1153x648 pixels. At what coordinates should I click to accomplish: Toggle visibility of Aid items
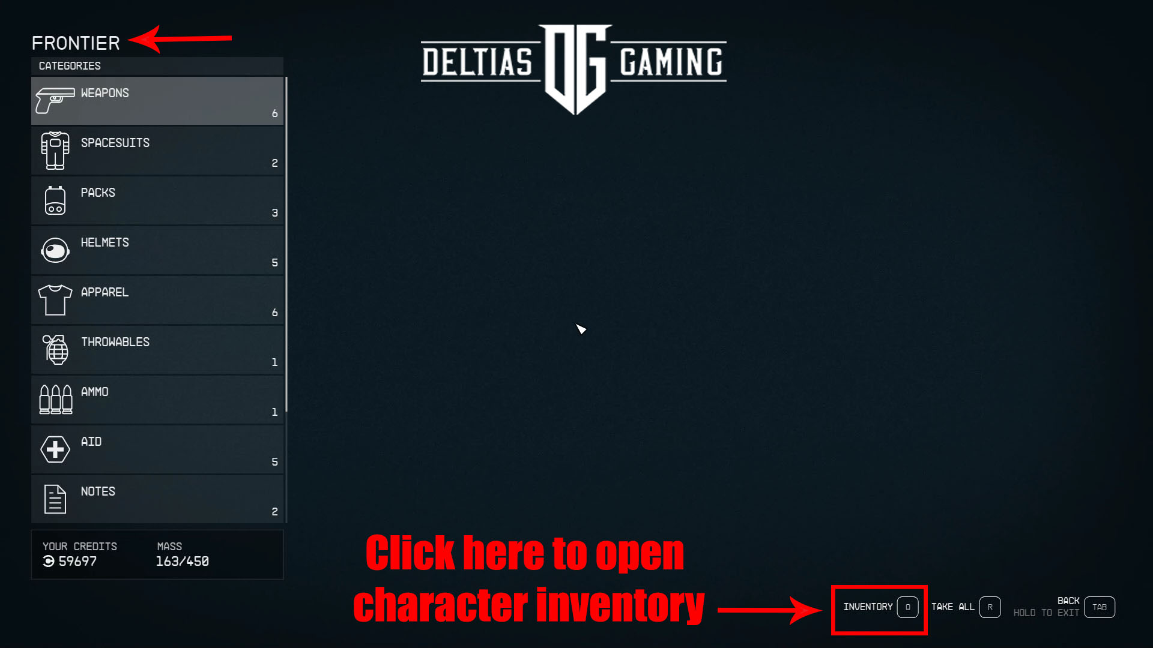pyautogui.click(x=157, y=449)
